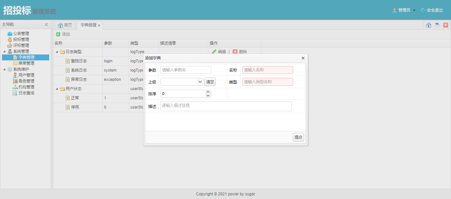Select the 系统日志 row name
Image resolution: width=451 pixels, height=199 pixels.
(x=79, y=70)
